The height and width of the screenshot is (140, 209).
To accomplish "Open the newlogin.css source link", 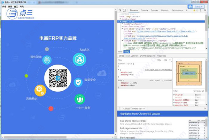I will coord(158,70).
